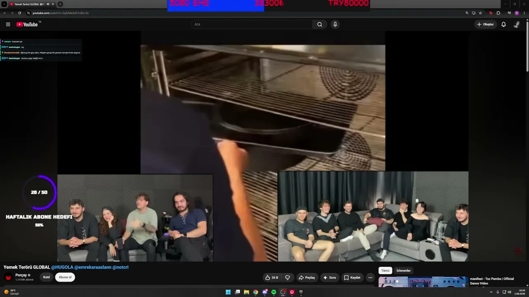Go to the YouTube home logo
The image size is (529, 297).
[x=27, y=24]
